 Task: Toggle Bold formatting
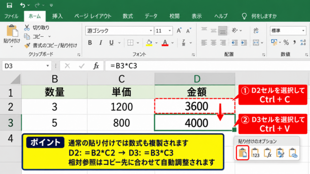[90, 43]
